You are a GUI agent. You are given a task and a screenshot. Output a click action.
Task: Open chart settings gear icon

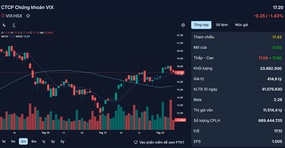(x=183, y=25)
